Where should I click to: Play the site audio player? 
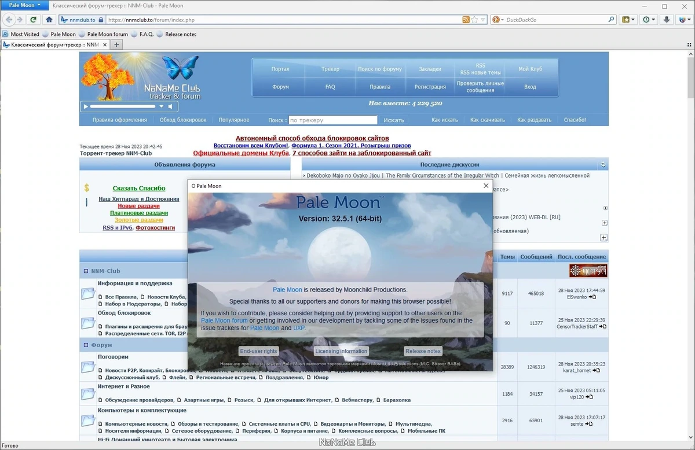(x=86, y=106)
